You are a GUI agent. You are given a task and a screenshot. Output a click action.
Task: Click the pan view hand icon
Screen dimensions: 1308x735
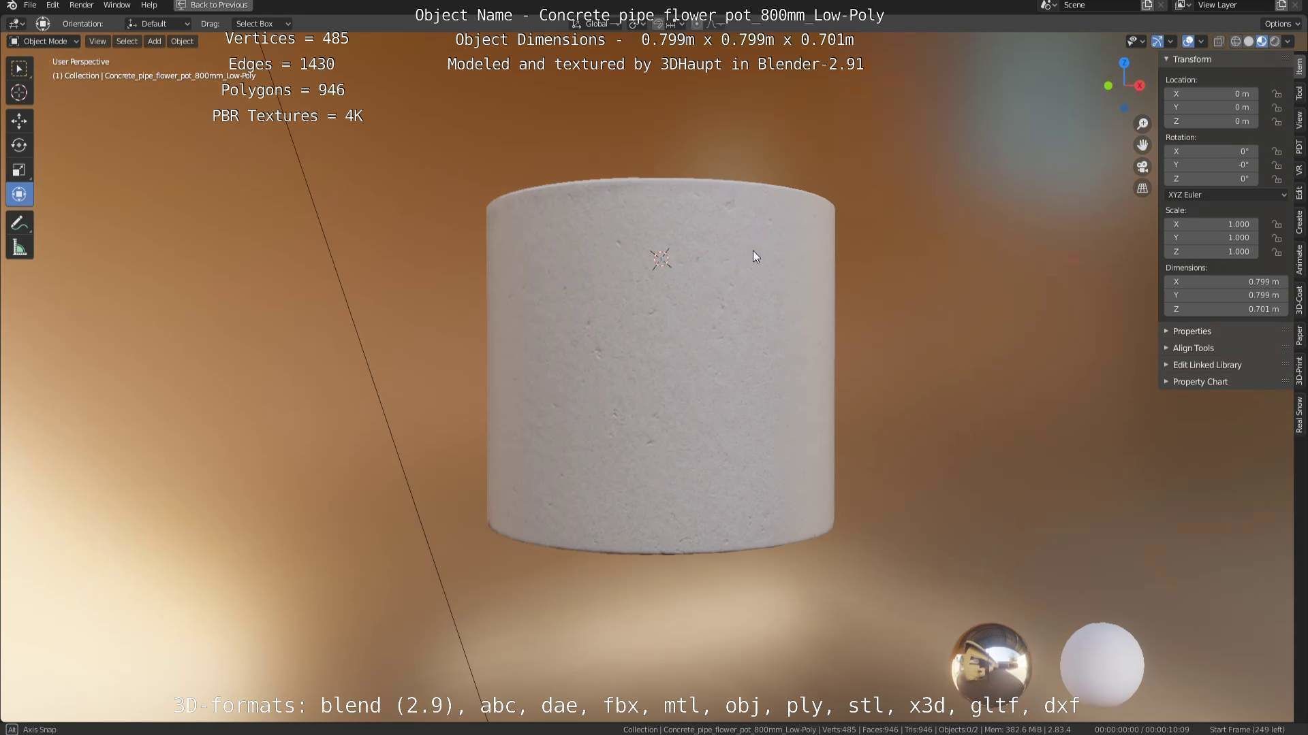point(1142,145)
